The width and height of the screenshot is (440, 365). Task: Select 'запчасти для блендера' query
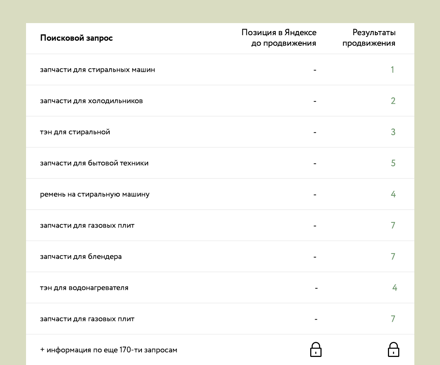pyautogui.click(x=81, y=257)
